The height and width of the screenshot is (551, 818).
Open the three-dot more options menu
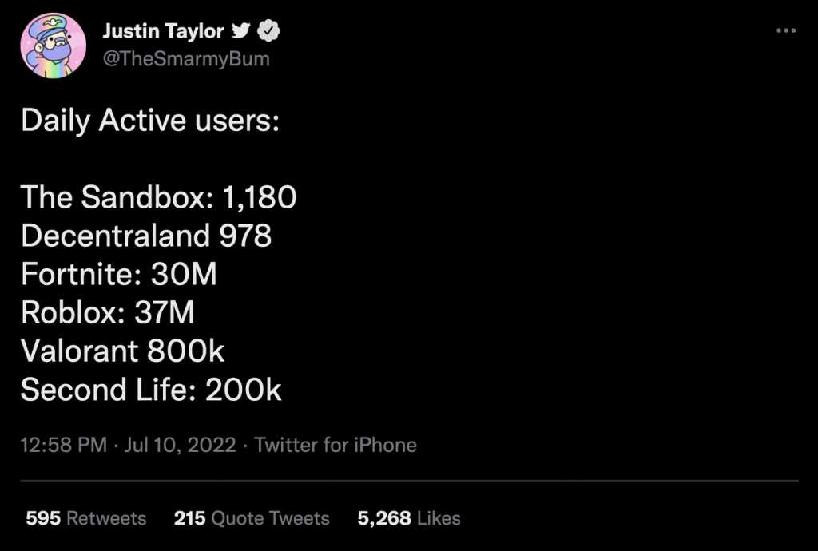point(786,31)
